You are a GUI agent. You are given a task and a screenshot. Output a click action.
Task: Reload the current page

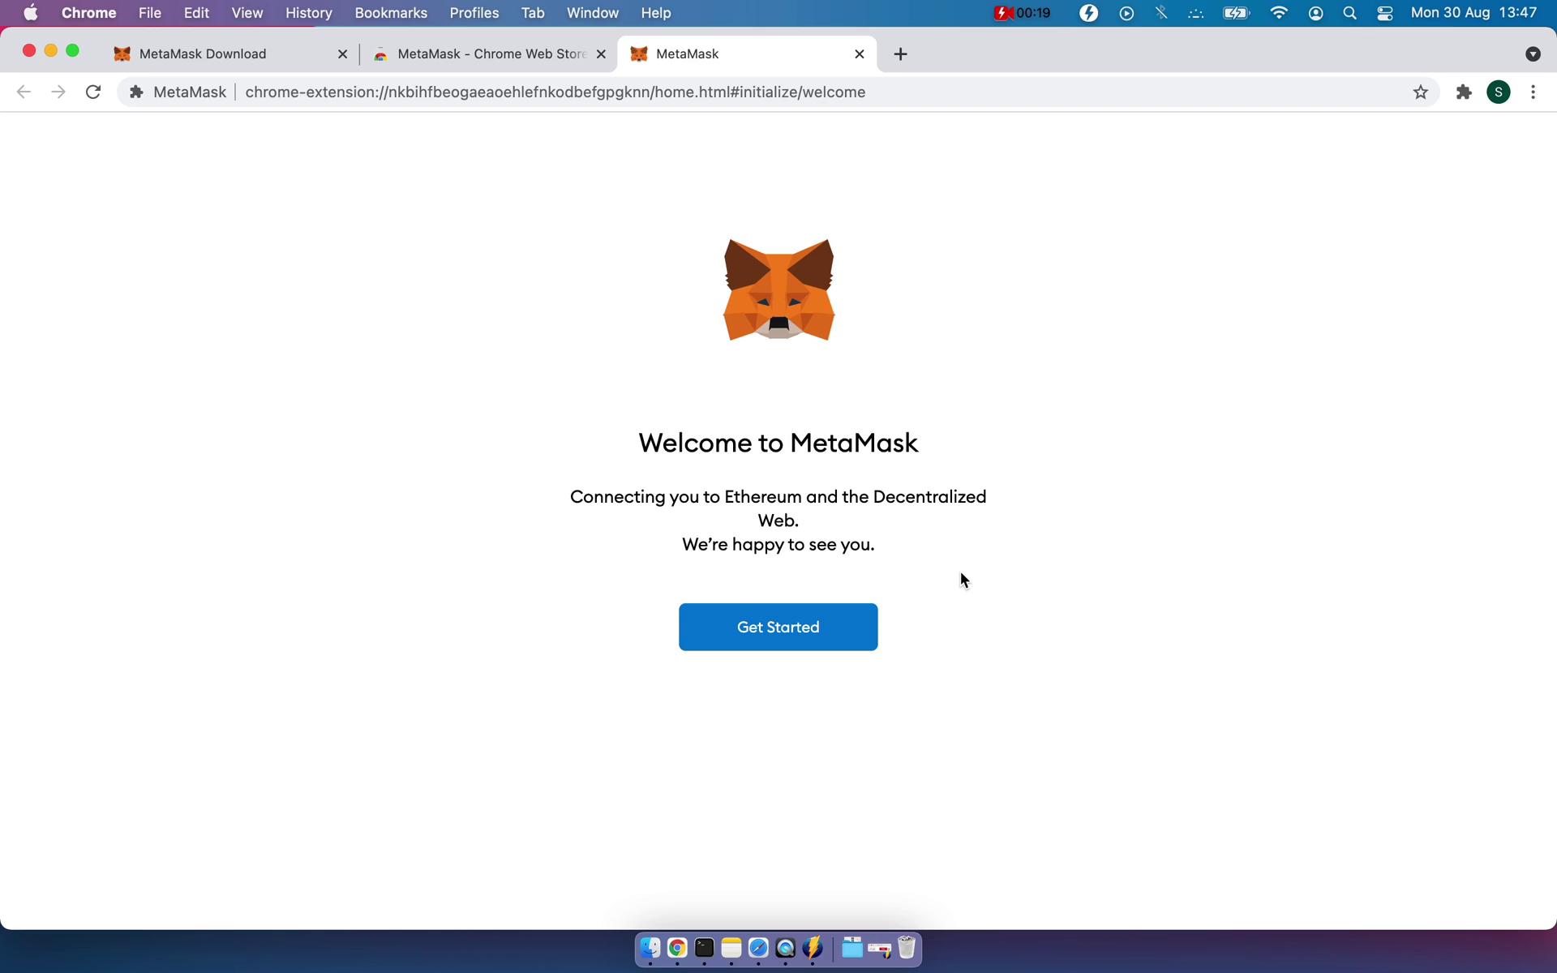pos(92,92)
